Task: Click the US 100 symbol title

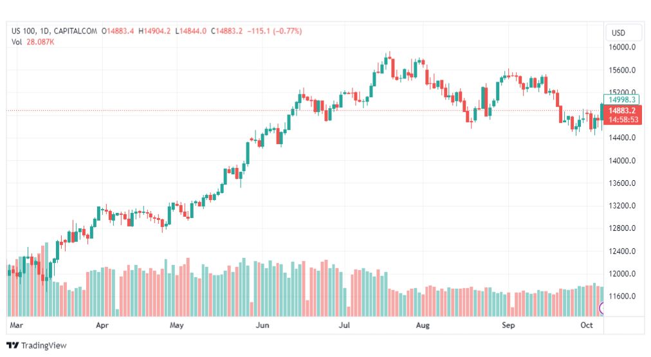Action: (x=26, y=31)
